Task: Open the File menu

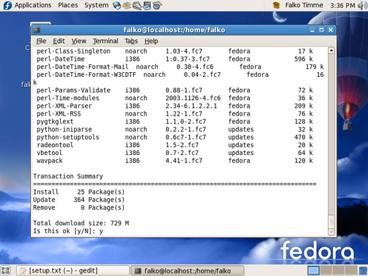Action: click(x=41, y=41)
